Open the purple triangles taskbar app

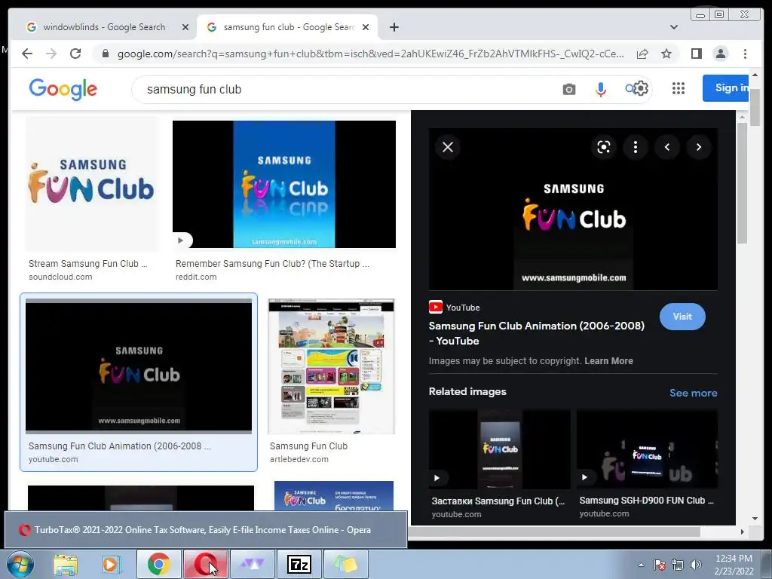click(x=252, y=564)
